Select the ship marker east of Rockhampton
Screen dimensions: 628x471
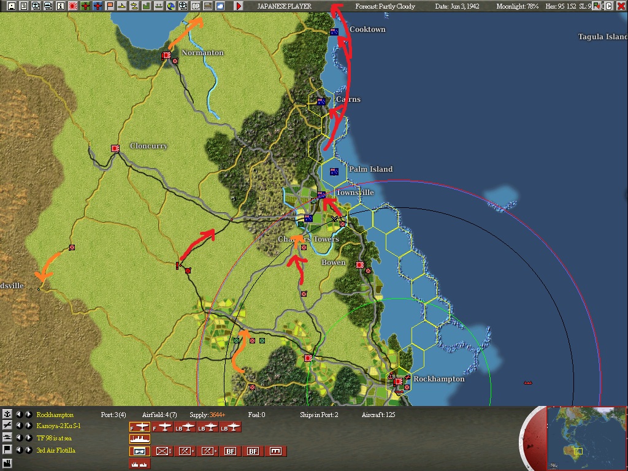coord(528,383)
